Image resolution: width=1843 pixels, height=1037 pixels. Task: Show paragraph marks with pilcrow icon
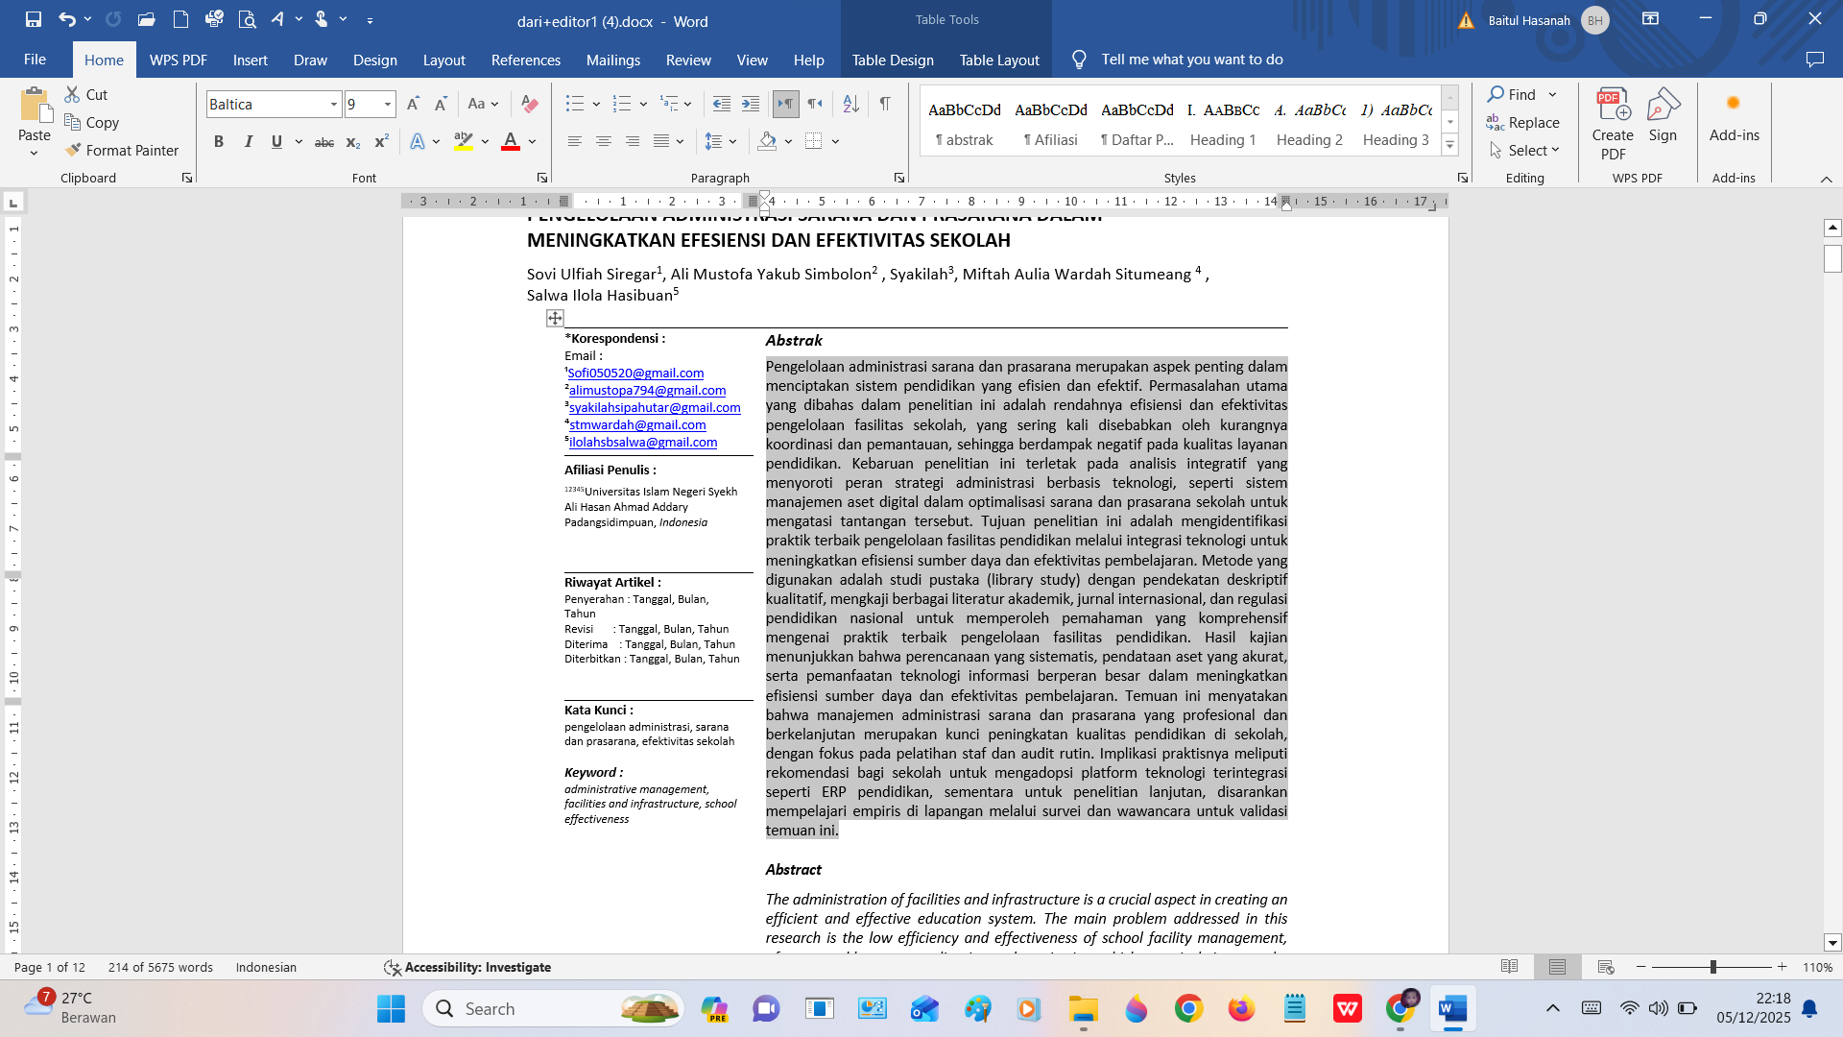pyautogui.click(x=885, y=104)
